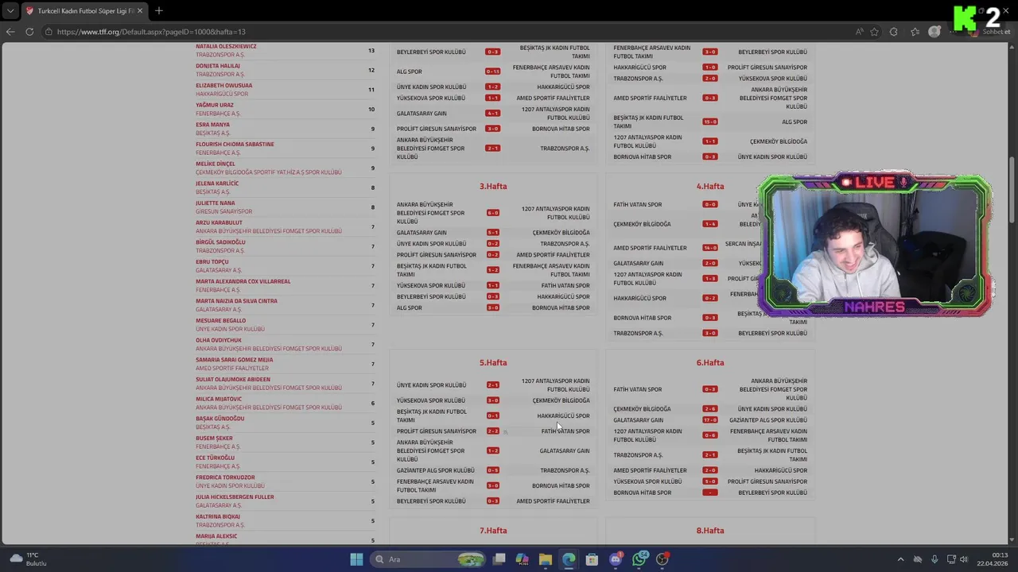Viewport: 1018px width, 572px height.
Task: Select player Melike Dinçel
Action: (216, 164)
